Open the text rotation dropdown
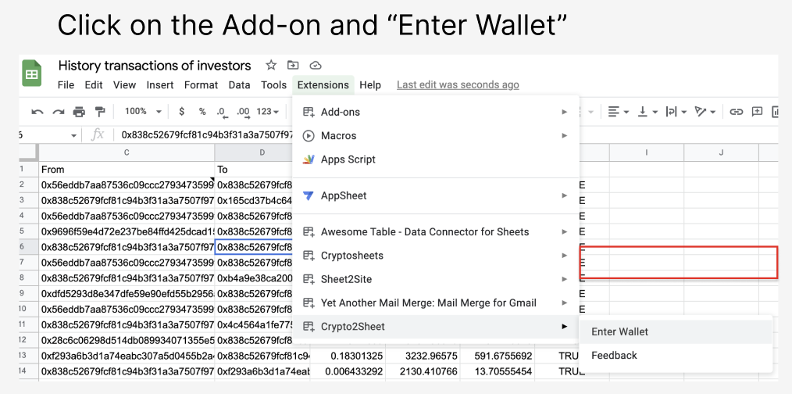 coord(705,112)
